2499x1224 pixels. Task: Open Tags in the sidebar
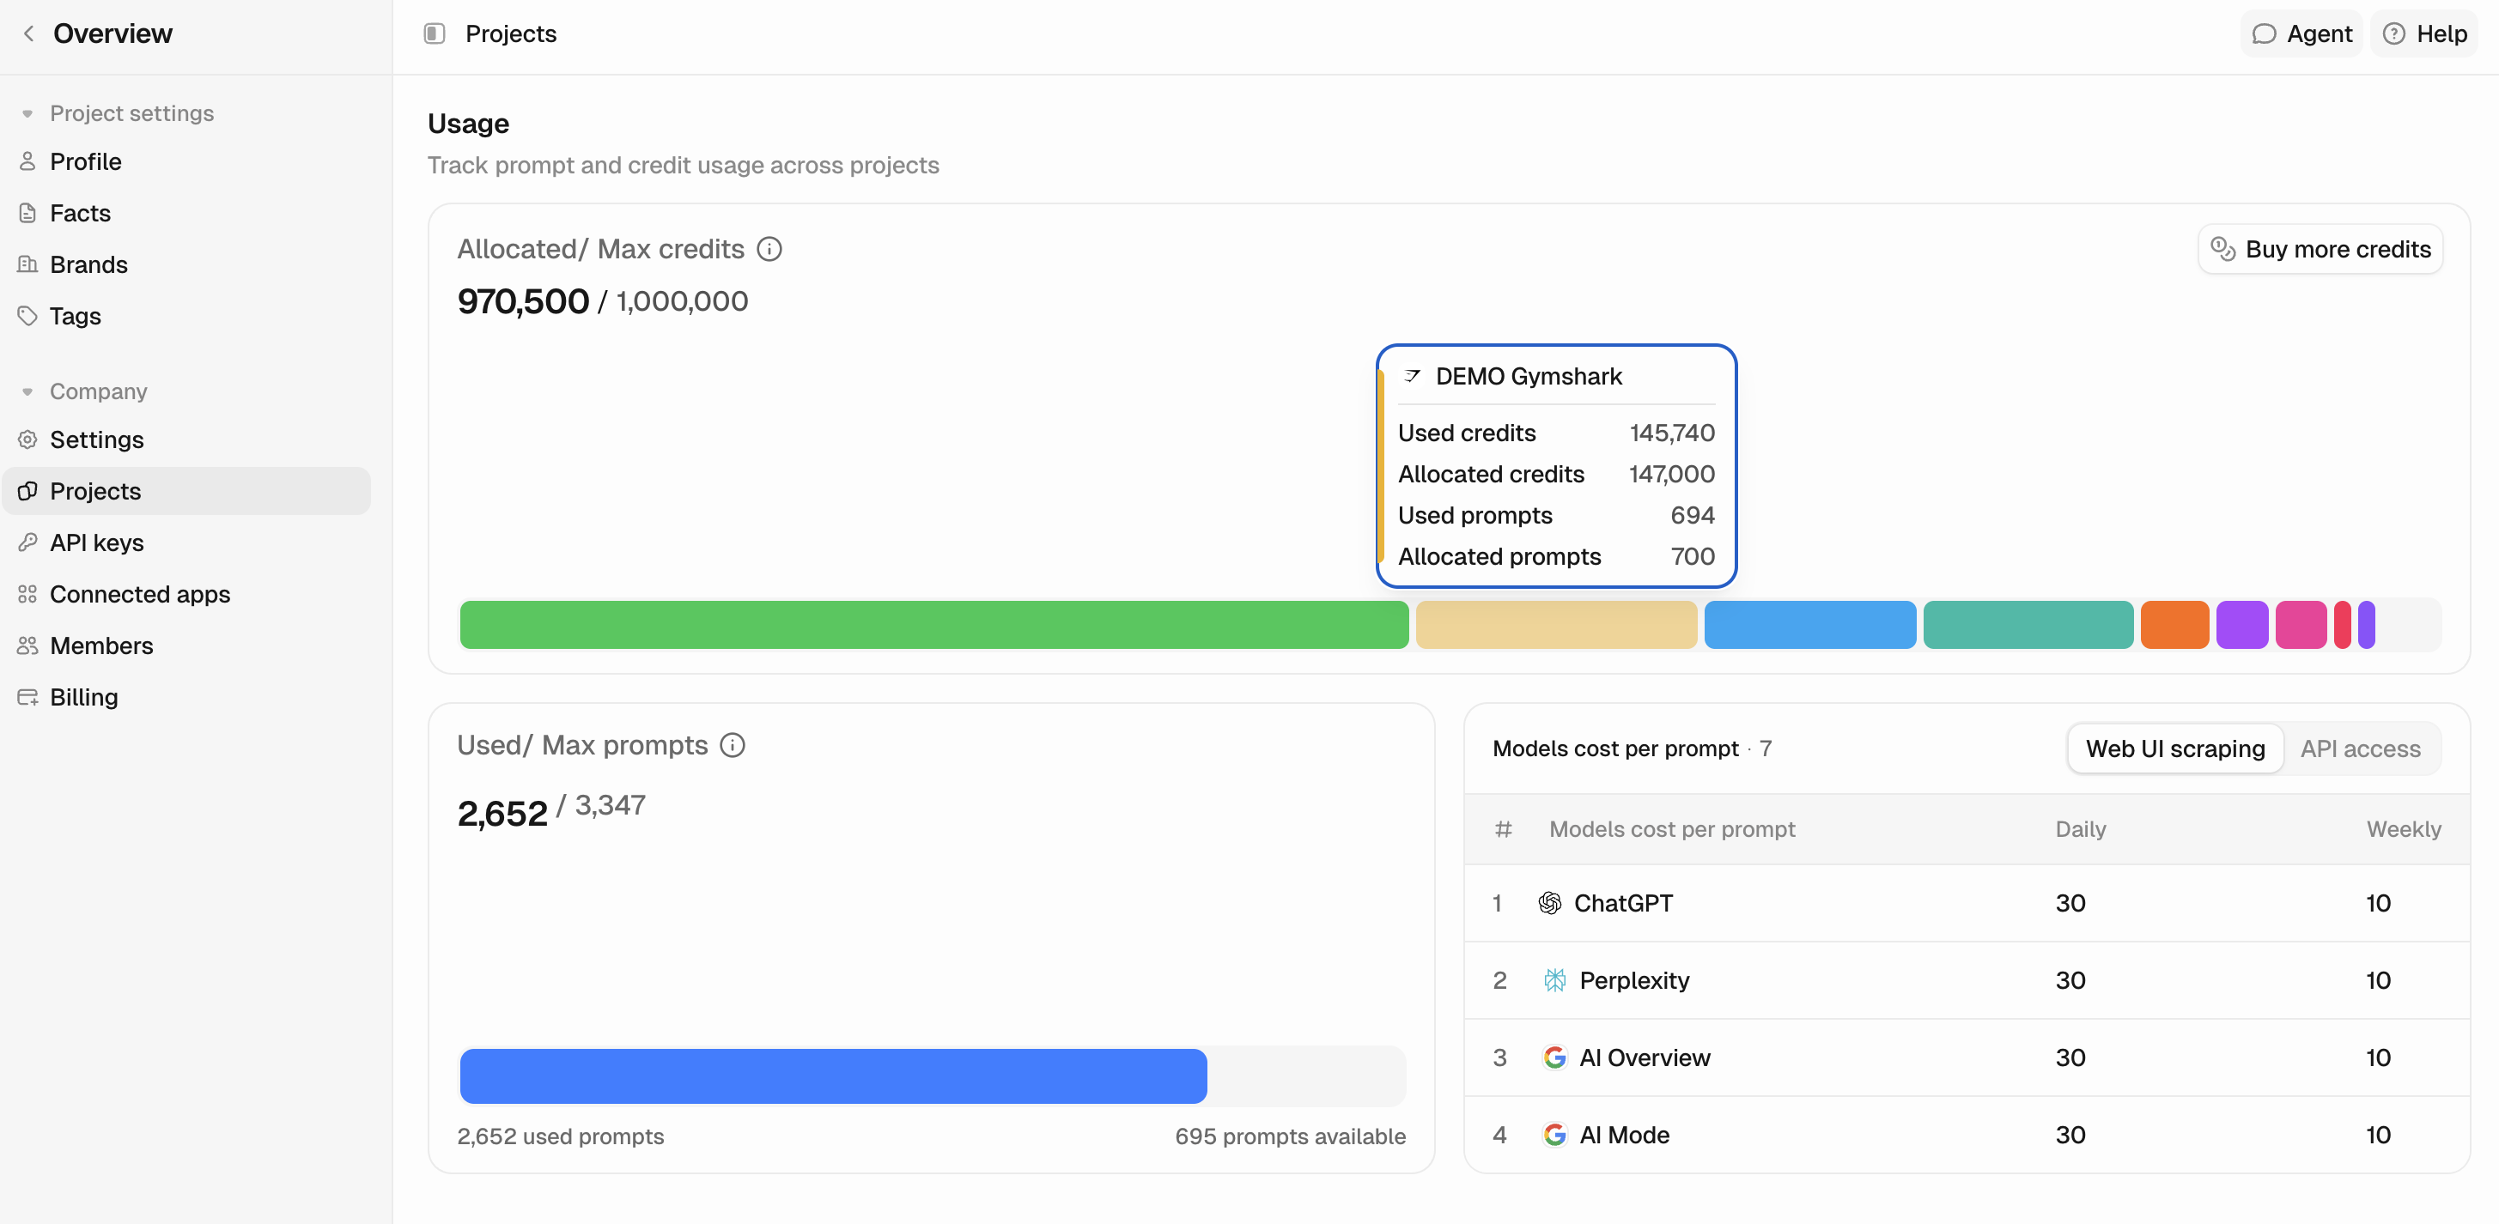[x=186, y=316]
